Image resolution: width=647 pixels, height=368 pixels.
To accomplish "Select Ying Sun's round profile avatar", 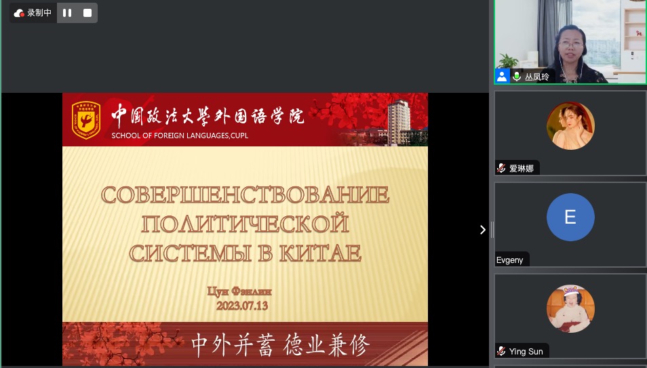I will click(x=570, y=308).
